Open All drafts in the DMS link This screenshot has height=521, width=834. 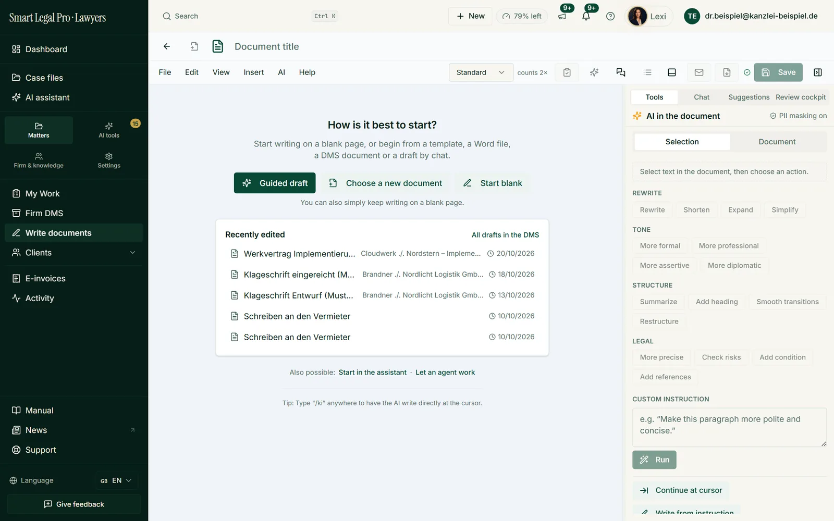pos(505,235)
